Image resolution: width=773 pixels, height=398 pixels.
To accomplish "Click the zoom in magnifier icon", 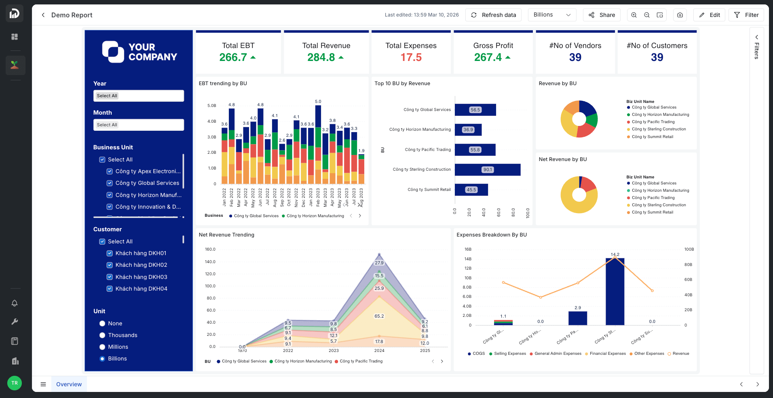I will pos(634,15).
